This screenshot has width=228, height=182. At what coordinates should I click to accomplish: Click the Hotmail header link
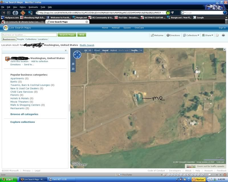116,28
